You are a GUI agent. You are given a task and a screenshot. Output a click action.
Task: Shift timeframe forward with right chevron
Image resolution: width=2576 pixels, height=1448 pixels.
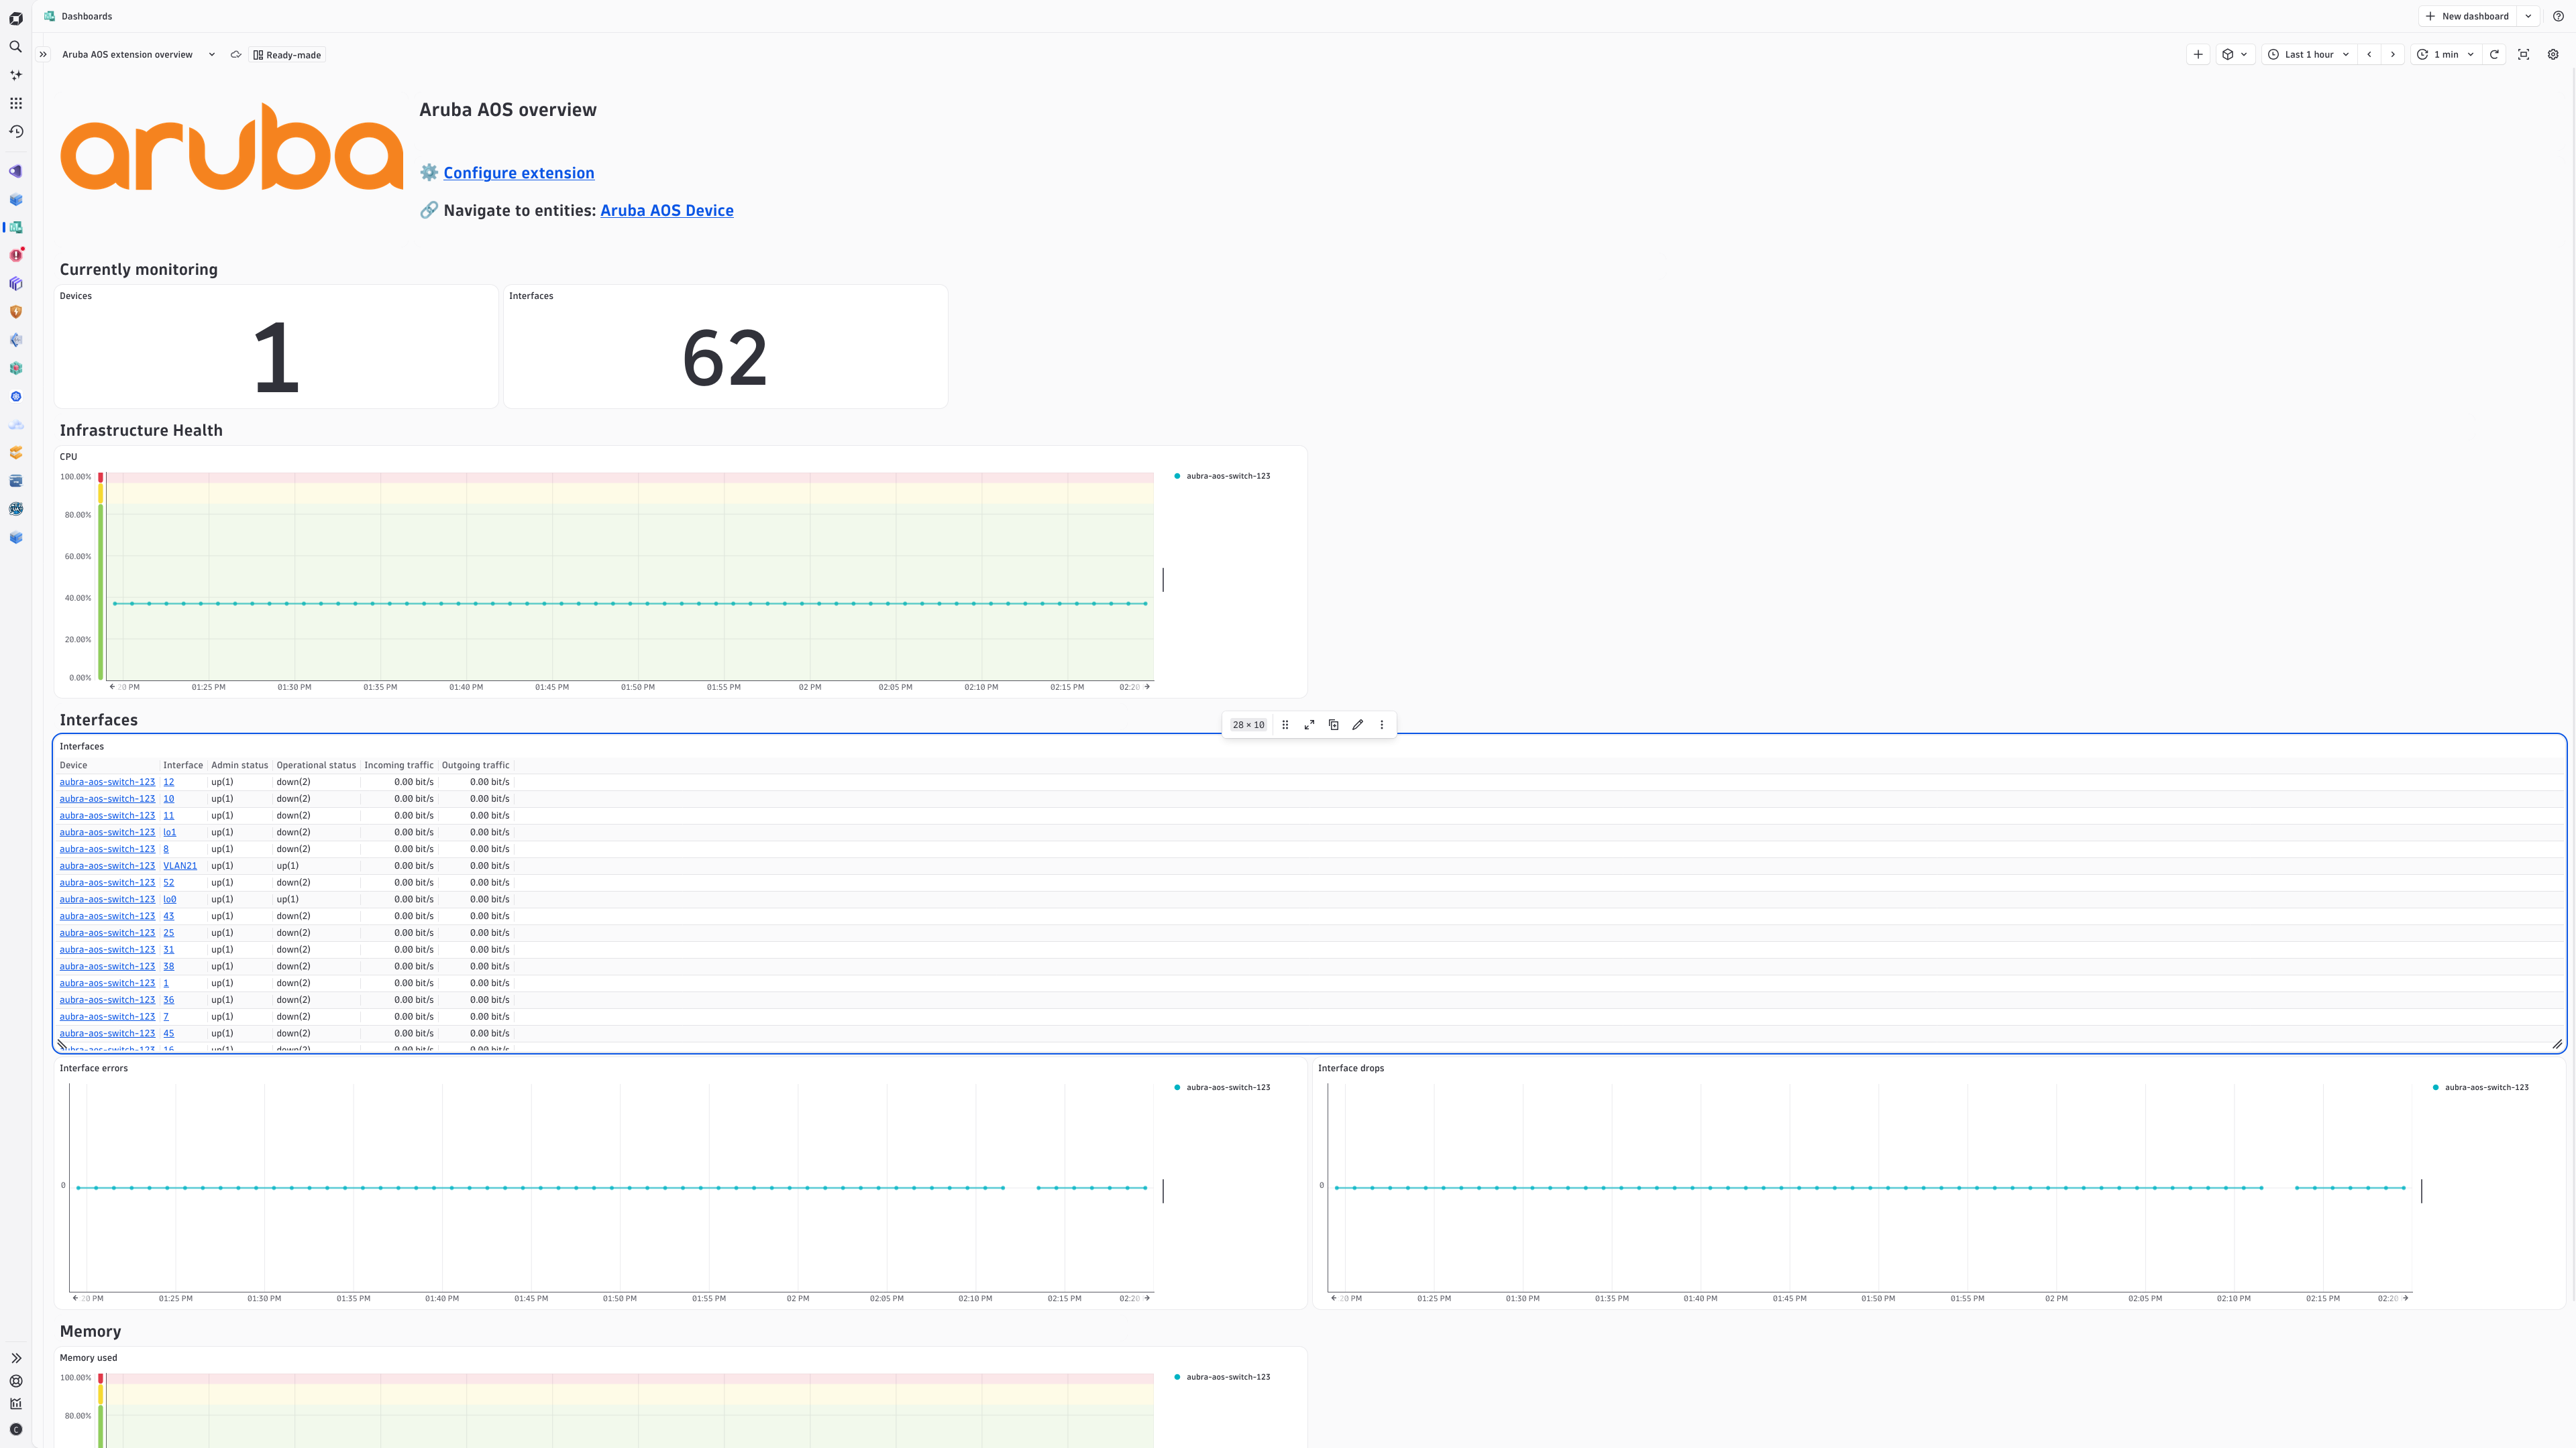pos(2393,55)
